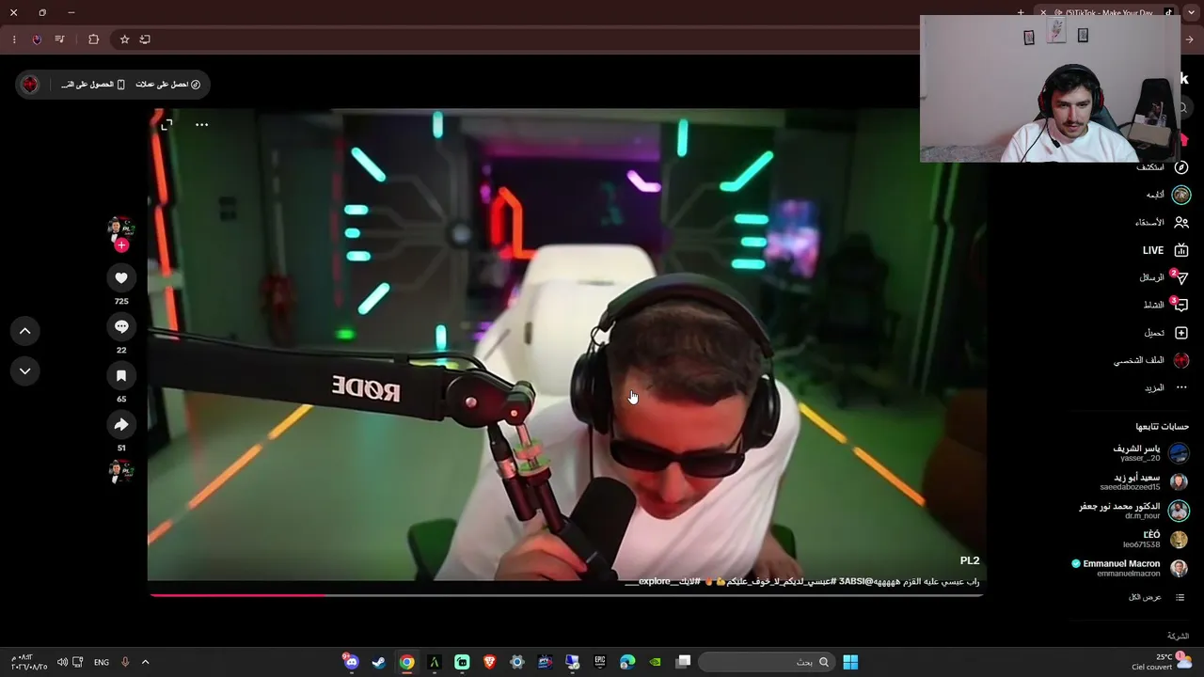Open the Explore (استكشف) page in sidebar
The height and width of the screenshot is (677, 1204).
tap(1162, 167)
